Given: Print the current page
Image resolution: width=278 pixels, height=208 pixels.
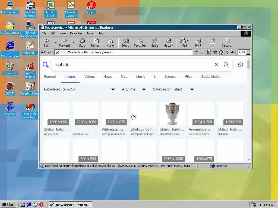Looking at the screenshot, I should coord(198,43).
